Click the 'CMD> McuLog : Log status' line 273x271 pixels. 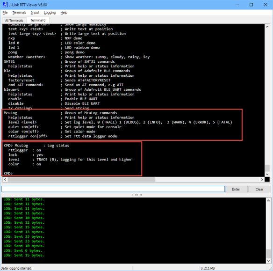pos(36,146)
